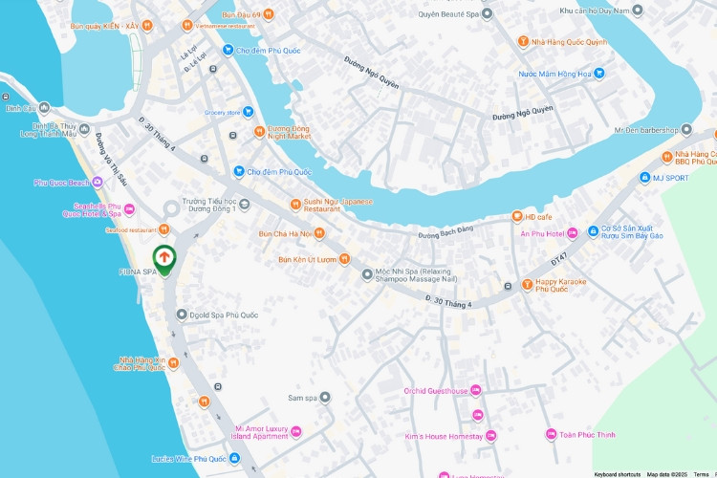
Task: Select the Nước Mắm Hồng Hoa store marker
Action: click(598, 74)
